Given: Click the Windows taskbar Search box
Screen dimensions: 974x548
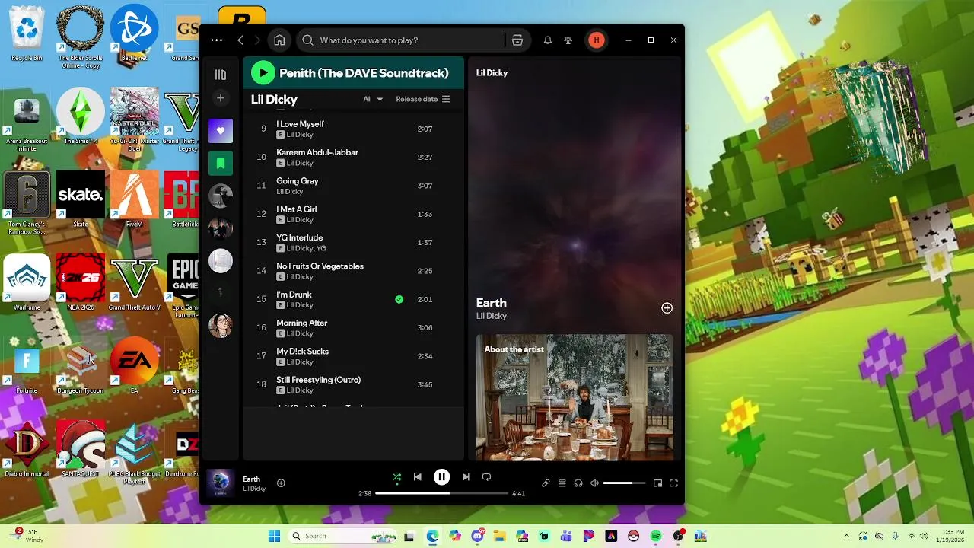Looking at the screenshot, I should (x=342, y=536).
